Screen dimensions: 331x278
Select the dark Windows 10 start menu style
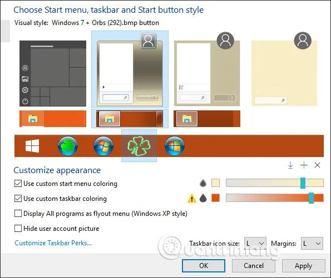click(53, 73)
